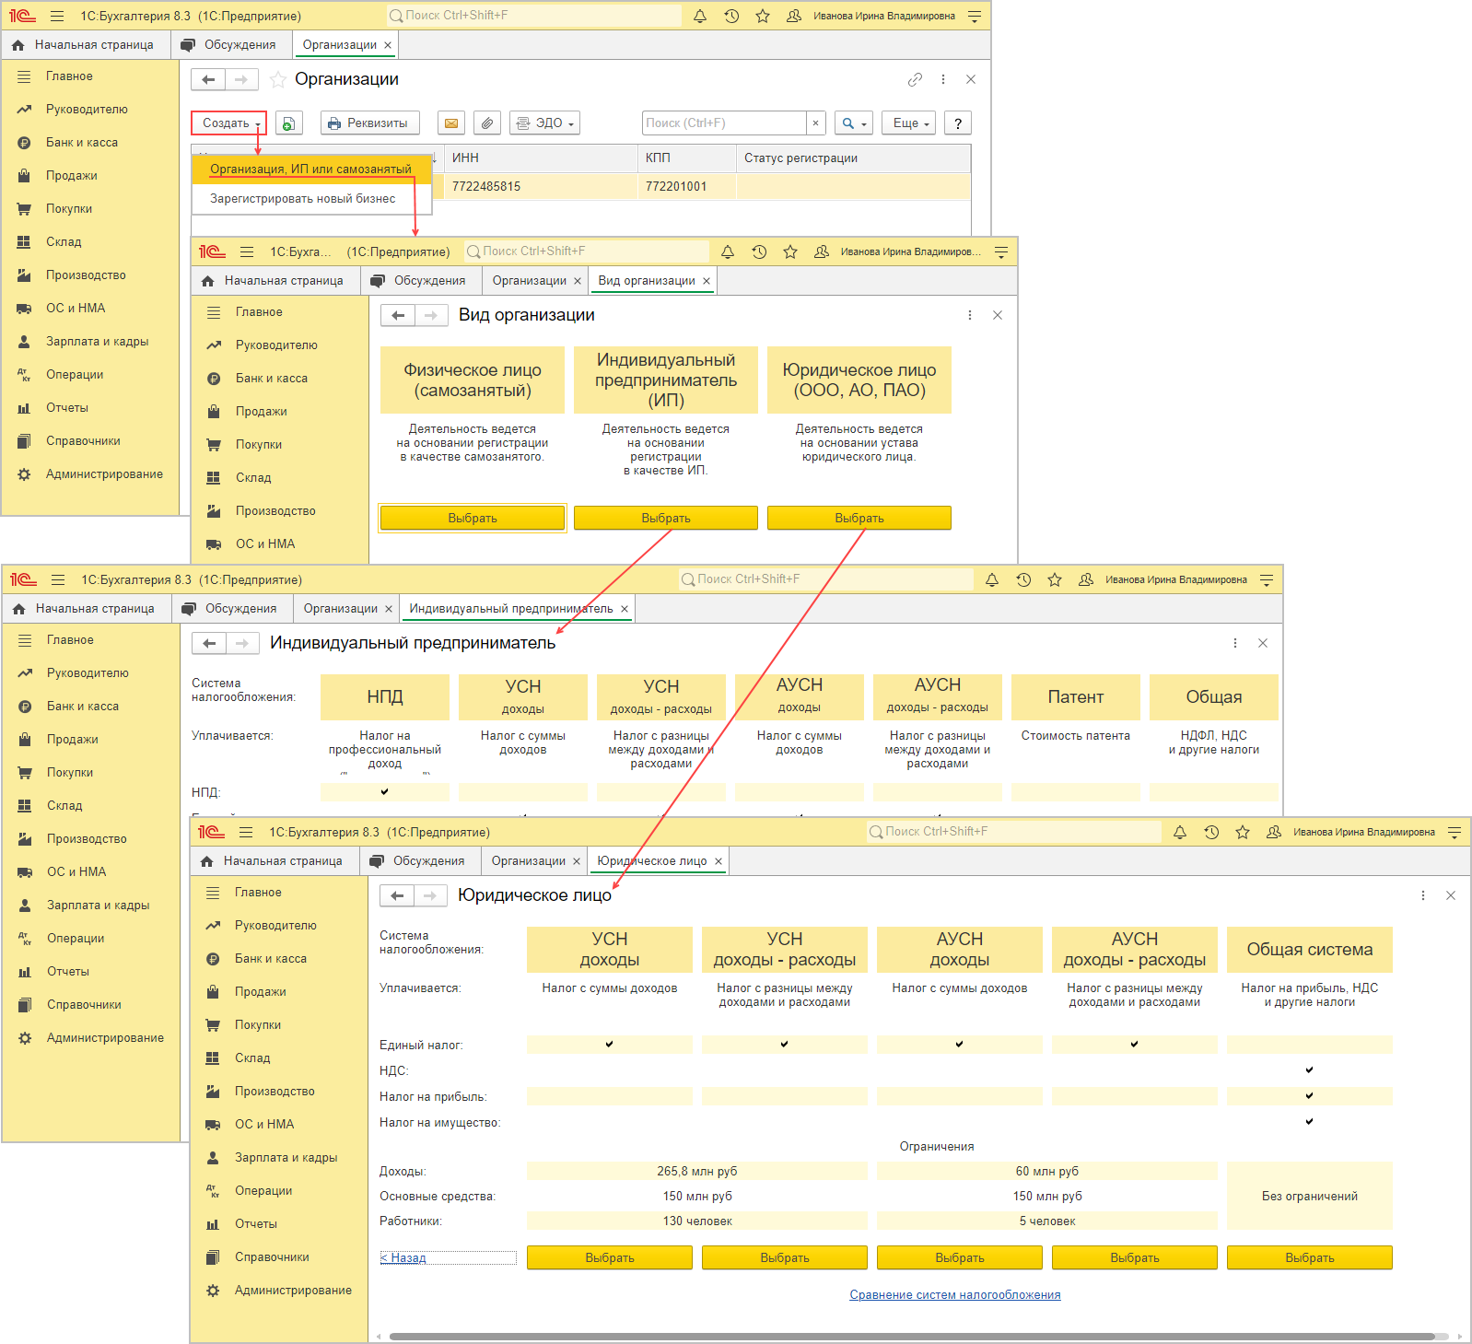Switch to Индивидуальный предприниматель tab
This screenshot has height=1344, width=1472.
[511, 608]
